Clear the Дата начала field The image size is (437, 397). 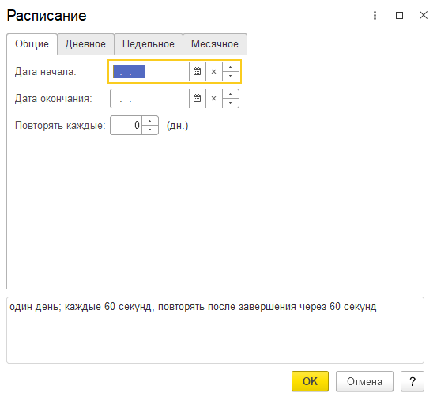tap(214, 72)
